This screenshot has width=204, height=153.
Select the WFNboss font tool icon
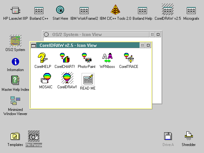107,58
